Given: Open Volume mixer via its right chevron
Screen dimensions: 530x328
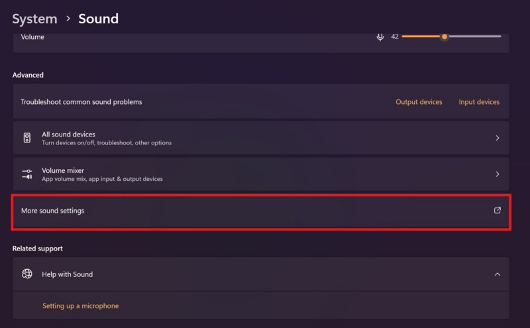Looking at the screenshot, I should pyautogui.click(x=498, y=174).
